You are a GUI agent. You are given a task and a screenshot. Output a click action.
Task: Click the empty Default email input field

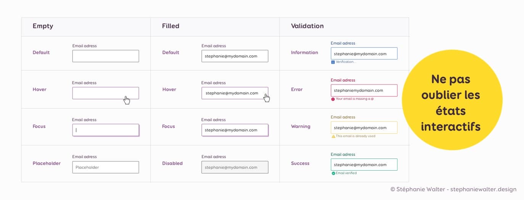pyautogui.click(x=105, y=56)
